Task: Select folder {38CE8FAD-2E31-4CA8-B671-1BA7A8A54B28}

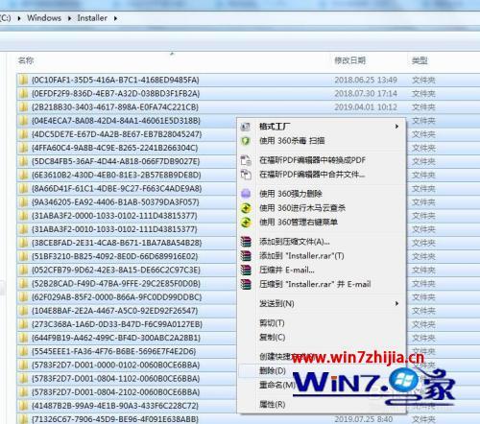Action: pyautogui.click(x=116, y=243)
